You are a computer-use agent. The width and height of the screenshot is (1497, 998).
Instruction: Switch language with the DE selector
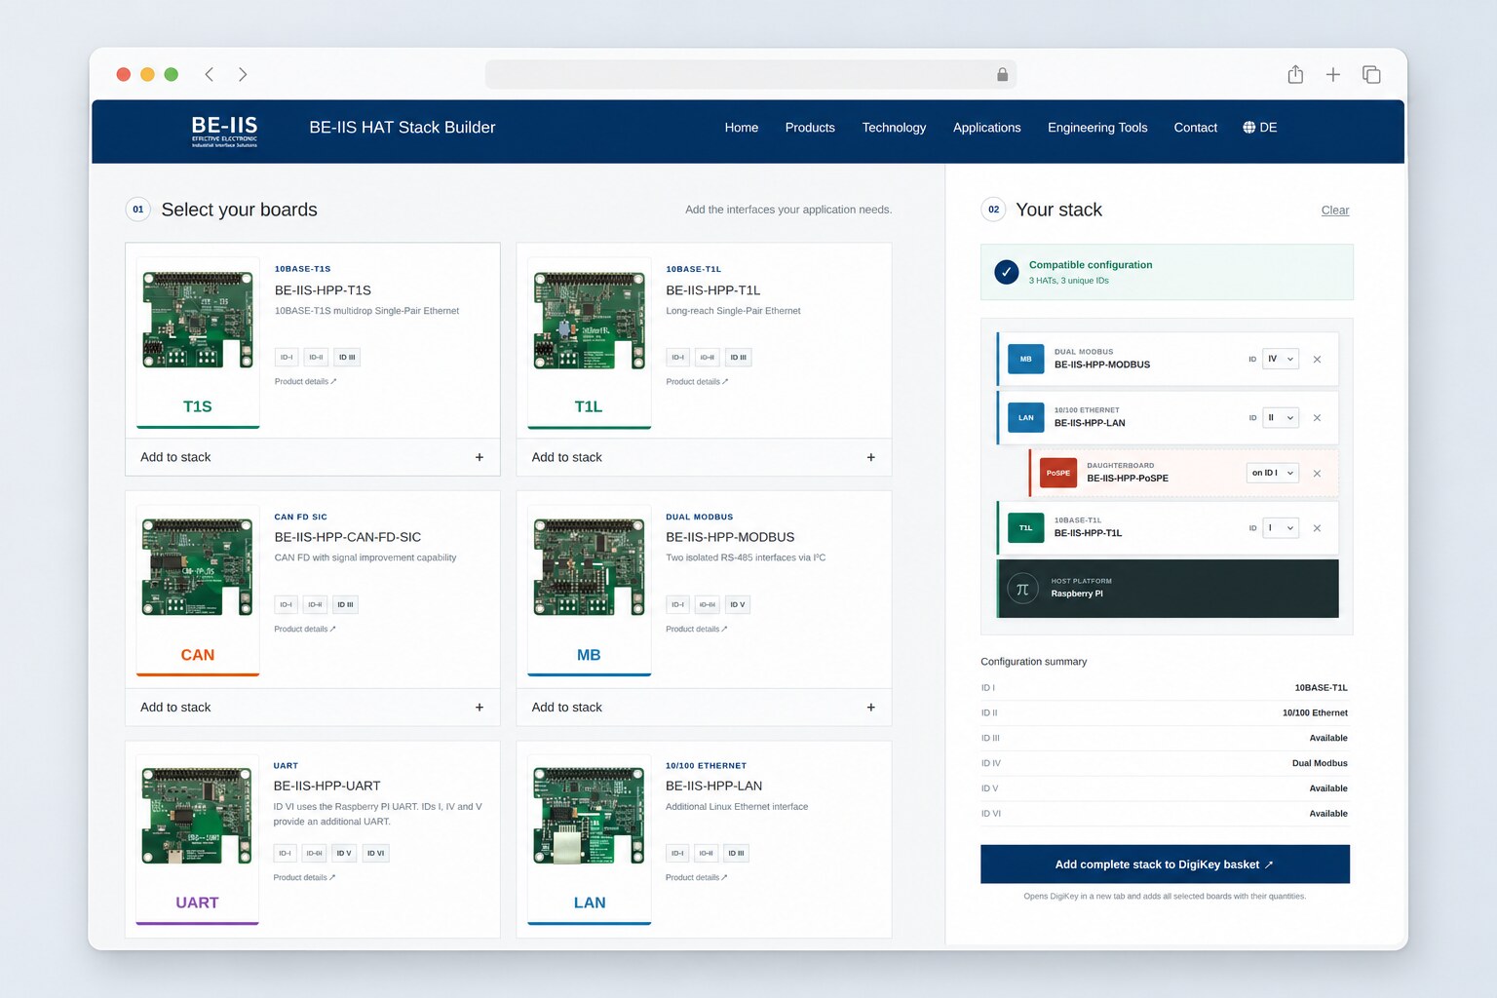(1259, 128)
